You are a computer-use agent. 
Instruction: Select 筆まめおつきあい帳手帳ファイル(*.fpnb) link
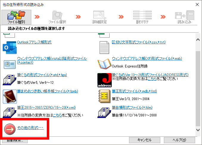48,91
